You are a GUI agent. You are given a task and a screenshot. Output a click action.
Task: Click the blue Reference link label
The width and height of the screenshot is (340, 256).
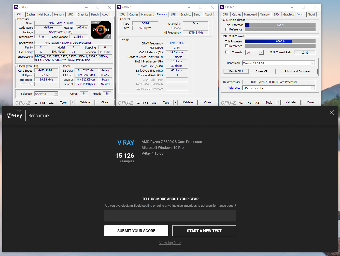point(234,88)
